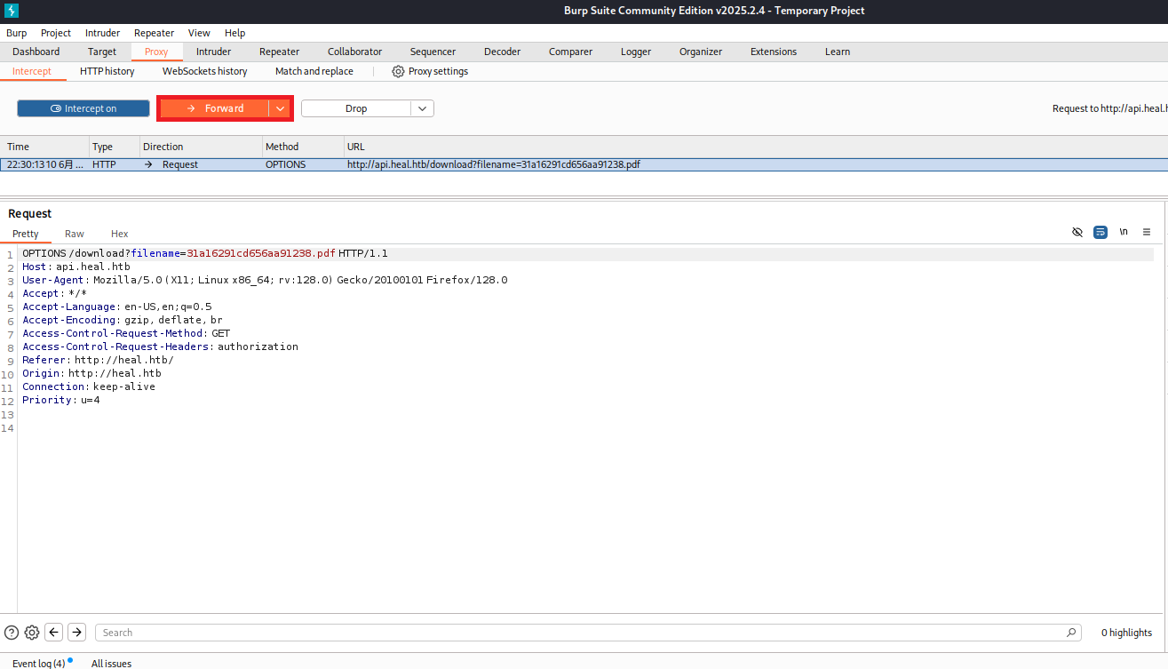The height and width of the screenshot is (669, 1168).
Task: Open search help question mark icon
Action: [x=12, y=633]
